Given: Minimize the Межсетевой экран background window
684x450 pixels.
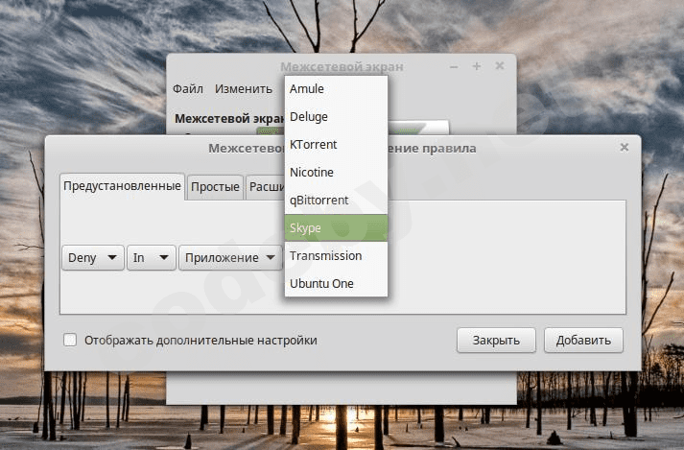Looking at the screenshot, I should (454, 67).
